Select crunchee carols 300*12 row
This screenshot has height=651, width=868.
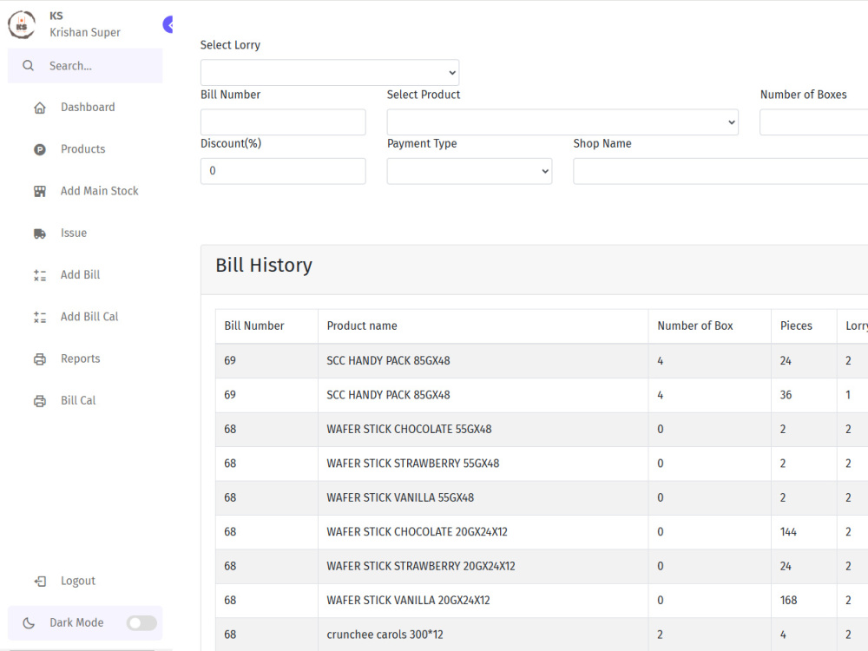pos(542,635)
